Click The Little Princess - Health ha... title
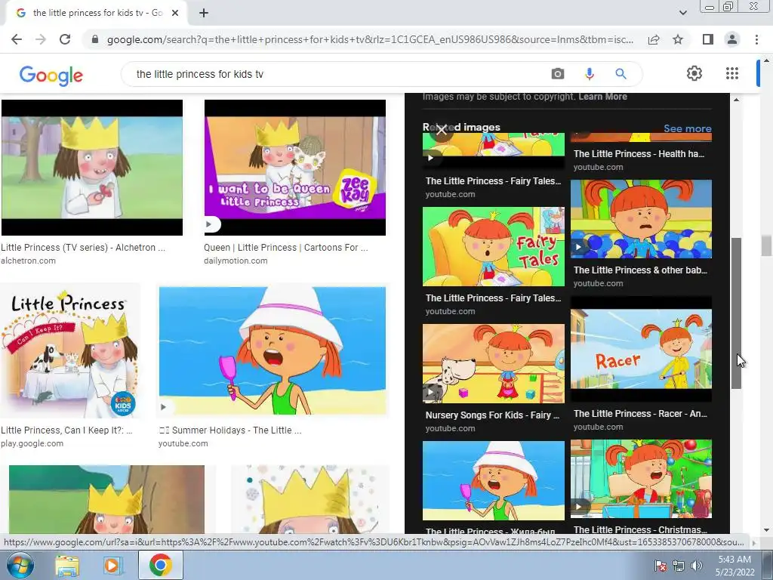 639,154
